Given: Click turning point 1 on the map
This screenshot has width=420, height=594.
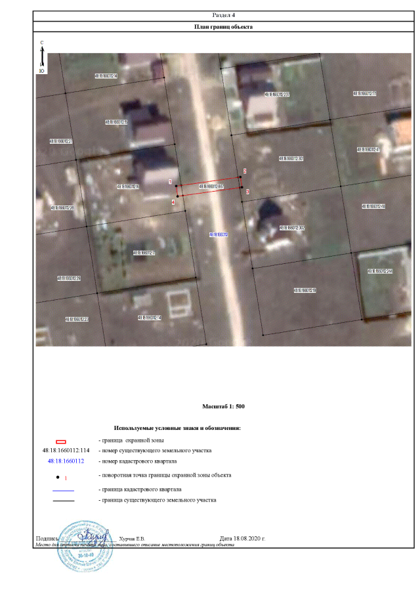Looking at the screenshot, I should [177, 186].
